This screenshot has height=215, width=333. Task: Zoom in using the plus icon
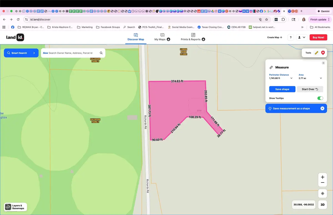click(x=322, y=176)
